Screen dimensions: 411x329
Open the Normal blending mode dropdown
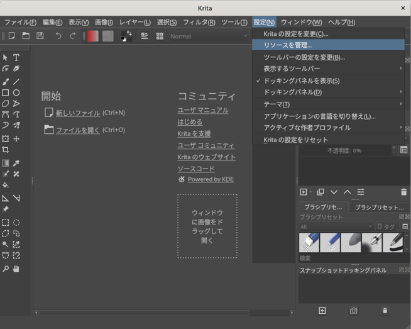pyautogui.click(x=209, y=36)
